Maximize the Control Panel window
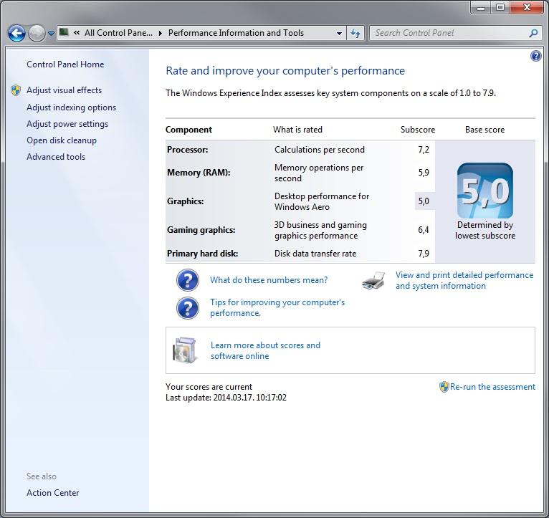The width and height of the screenshot is (549, 518). 500,8
